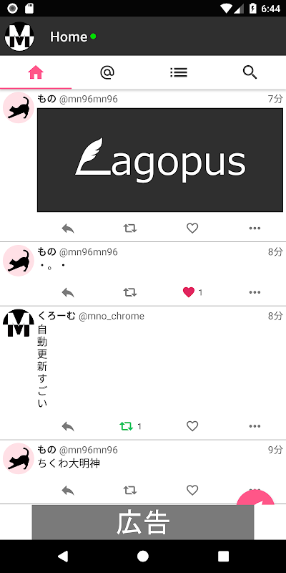Screen dimensions: 286x573
Task: Open the Lagopus image preview
Action: 160,160
